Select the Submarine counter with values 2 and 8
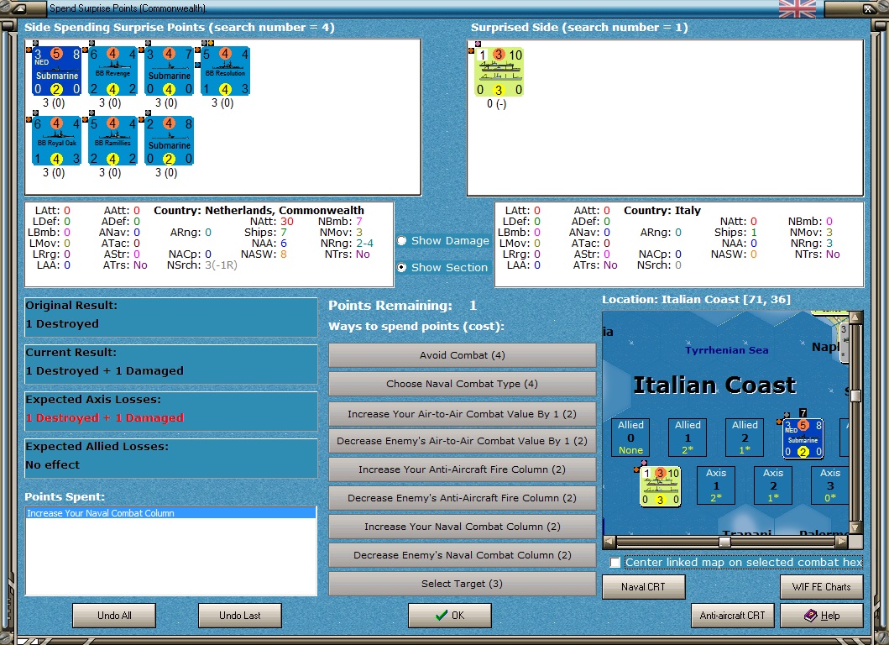Image resolution: width=889 pixels, height=645 pixels. (x=169, y=141)
